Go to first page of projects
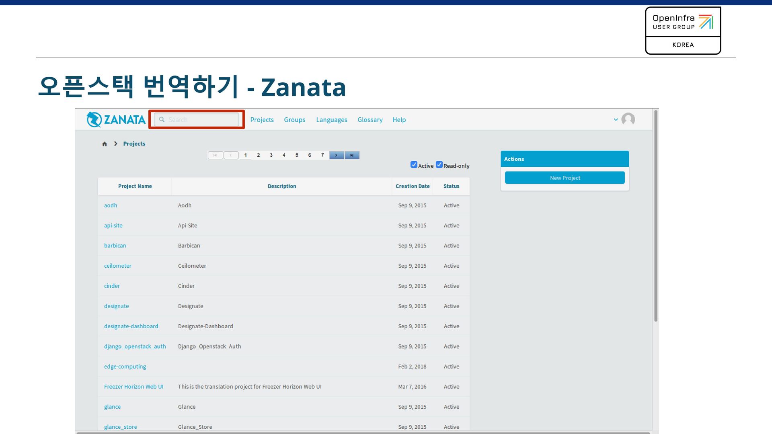This screenshot has width=772, height=434. tap(215, 155)
